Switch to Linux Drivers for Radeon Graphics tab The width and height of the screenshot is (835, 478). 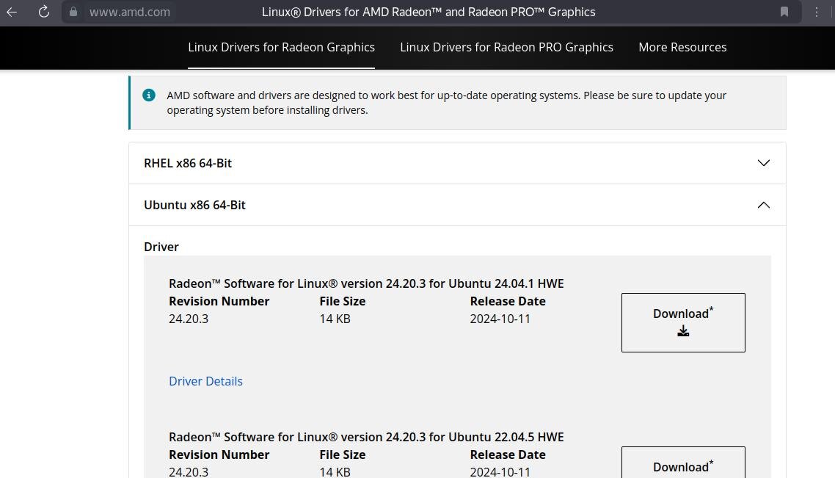(281, 48)
